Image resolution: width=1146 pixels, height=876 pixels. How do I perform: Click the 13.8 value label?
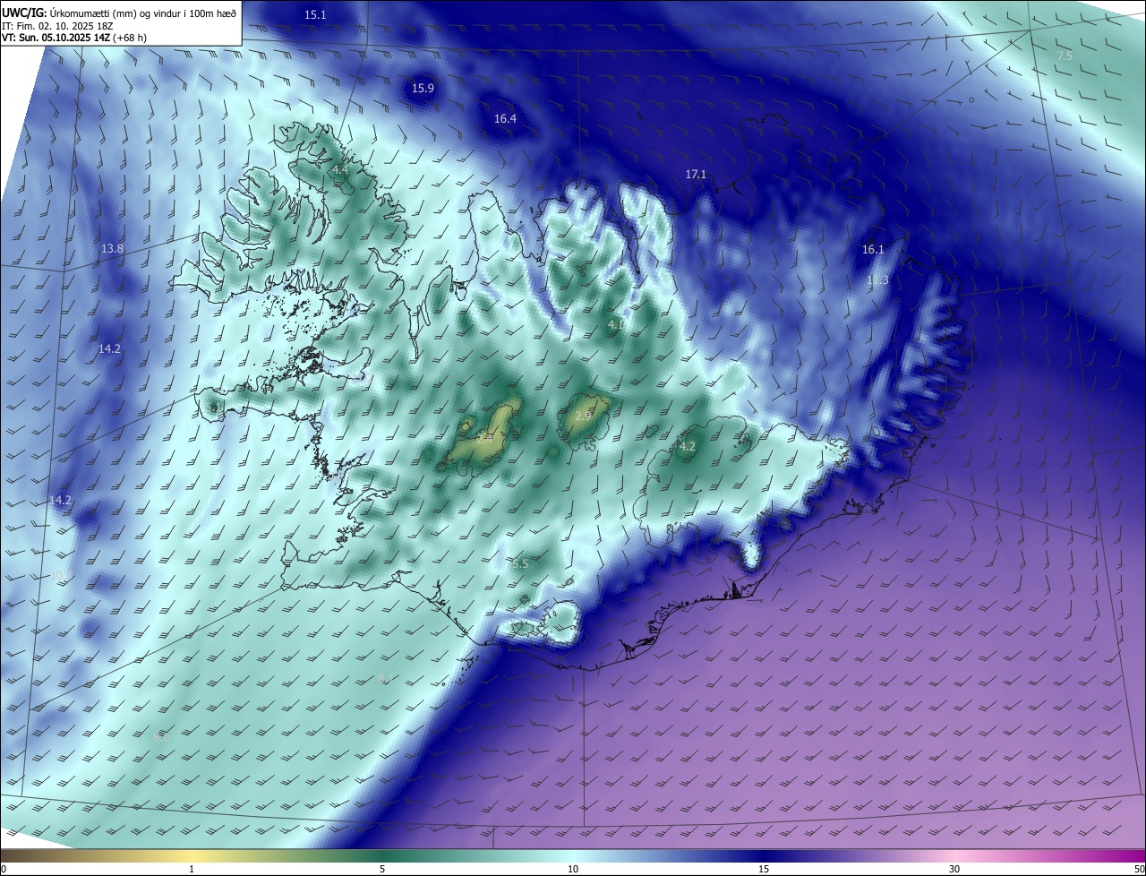point(112,248)
